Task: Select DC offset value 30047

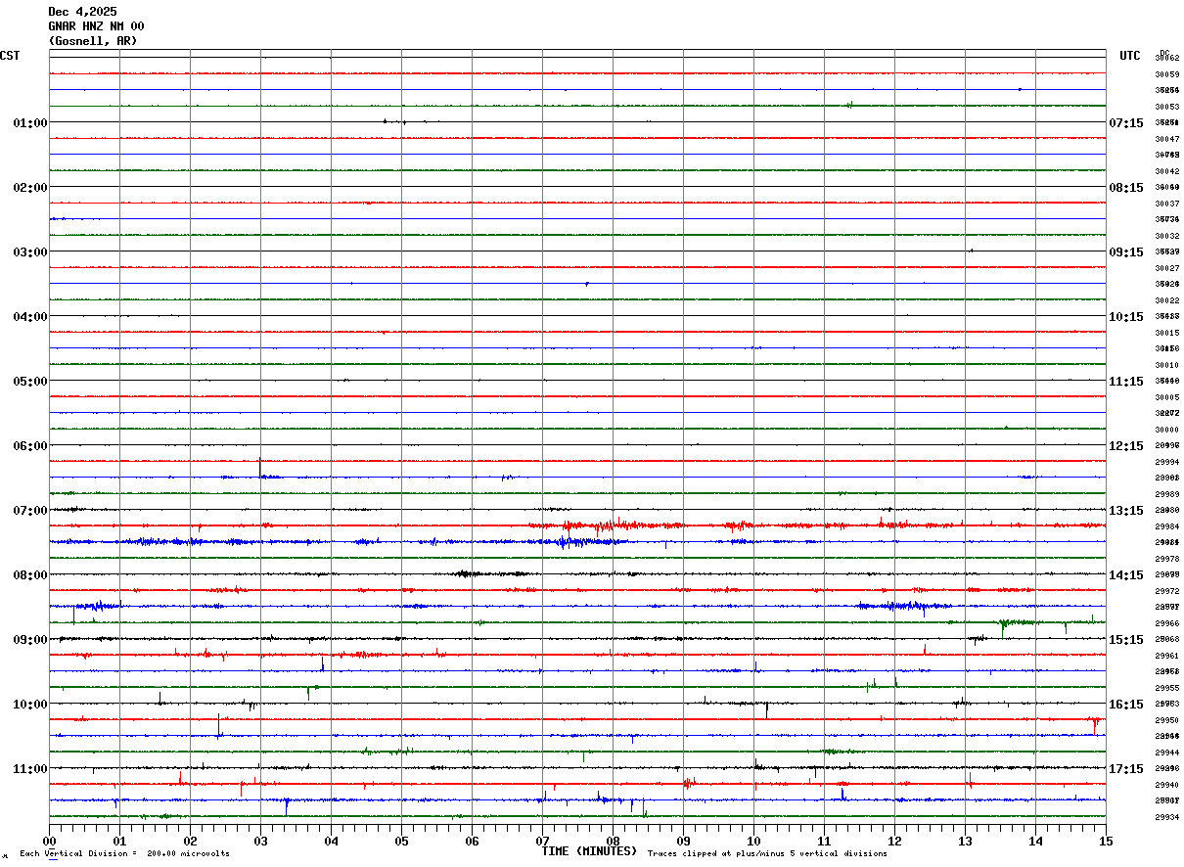Action: (1166, 139)
